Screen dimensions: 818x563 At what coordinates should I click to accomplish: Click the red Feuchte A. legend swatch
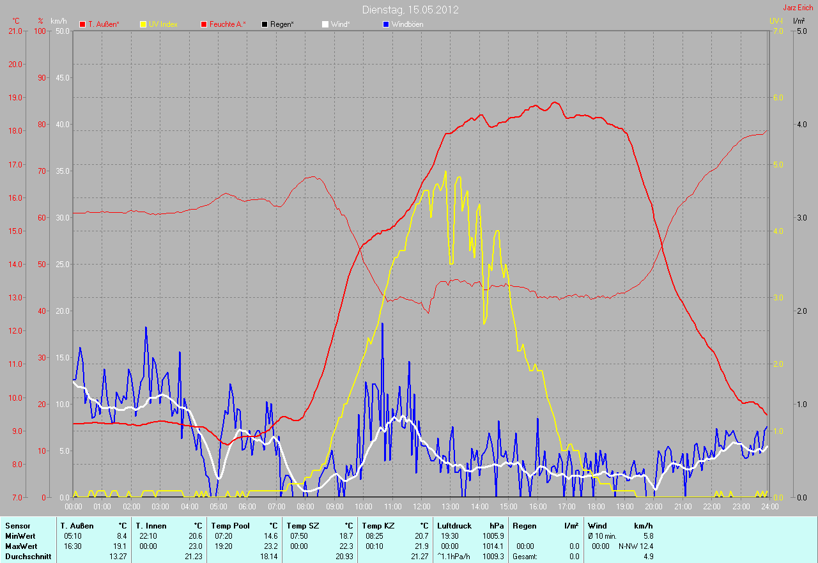pos(204,24)
